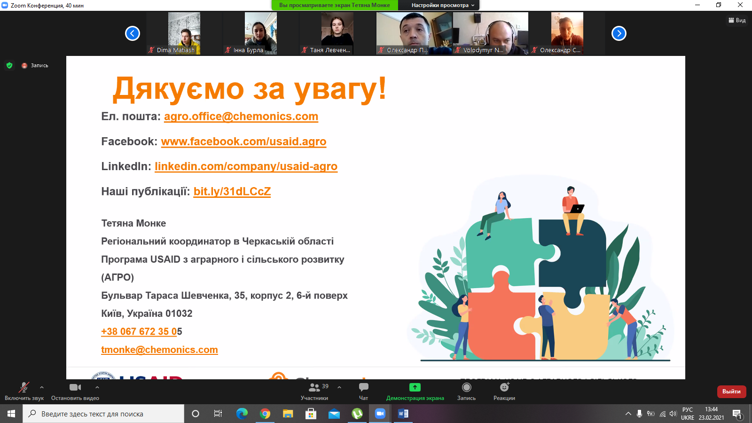Open clock showing 13:44 23.02.2021
752x423 pixels.
(x=711, y=414)
